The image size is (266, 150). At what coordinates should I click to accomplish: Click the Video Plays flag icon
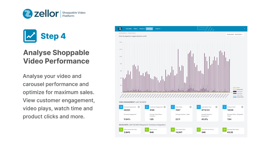click(x=173, y=107)
